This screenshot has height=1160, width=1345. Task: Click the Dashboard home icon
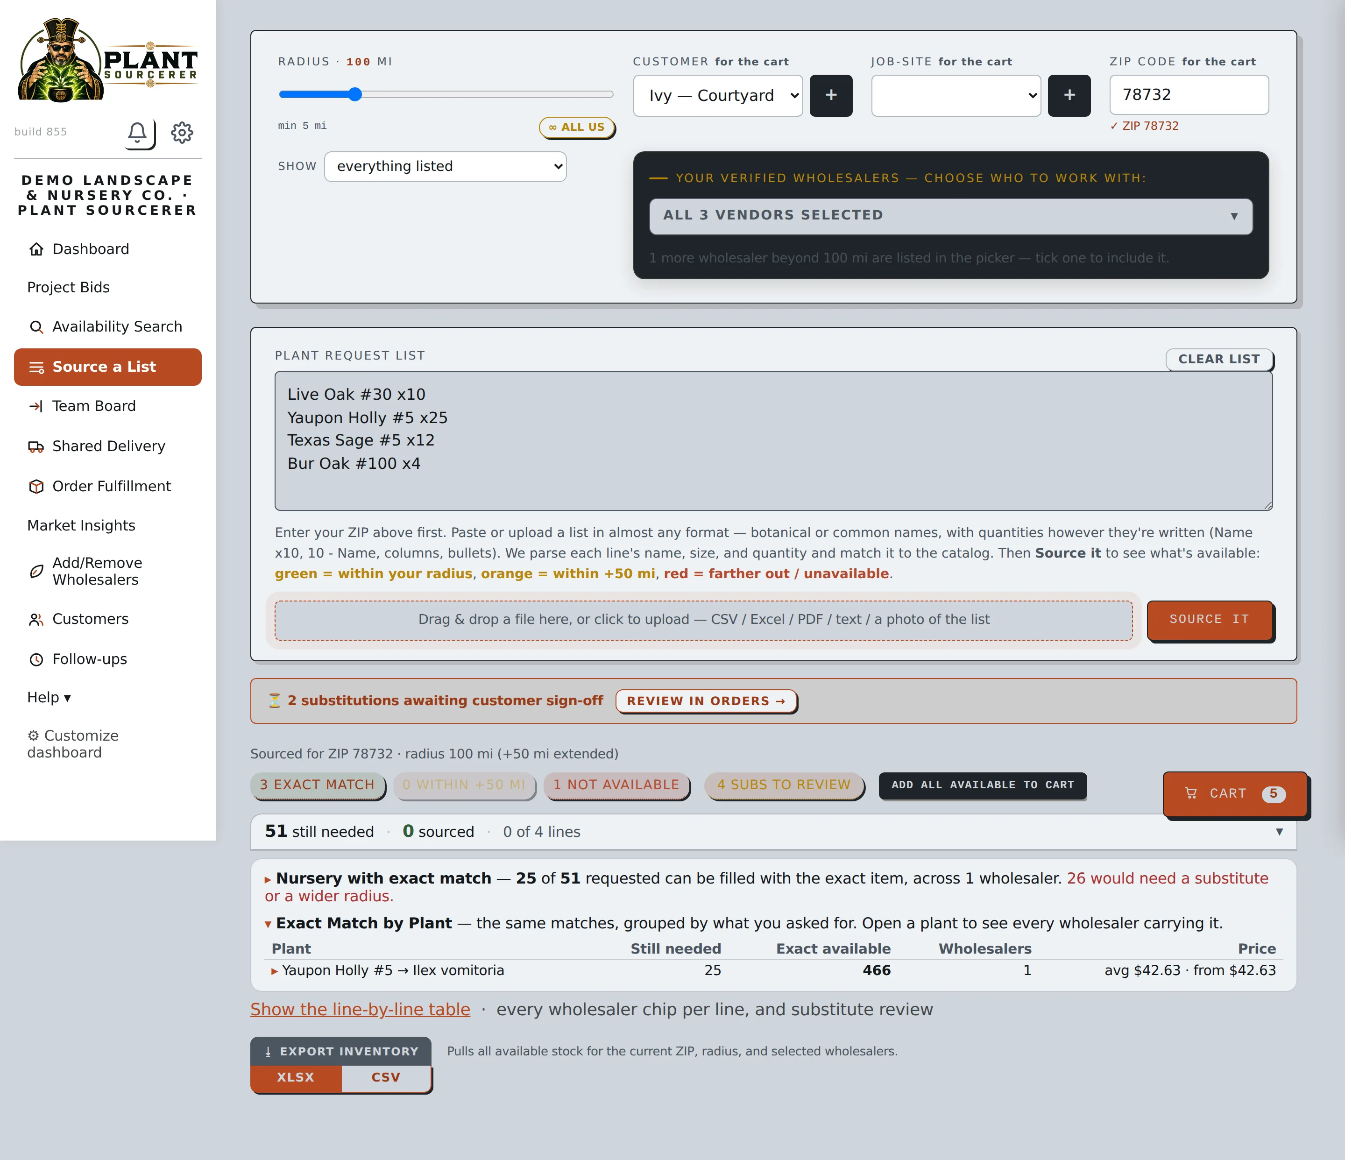click(36, 249)
